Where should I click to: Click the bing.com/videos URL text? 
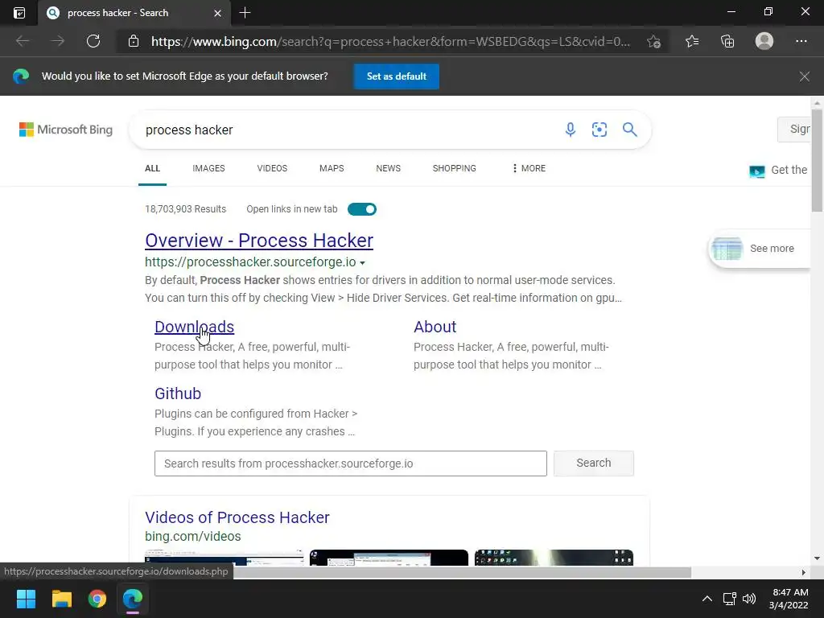pyautogui.click(x=193, y=537)
